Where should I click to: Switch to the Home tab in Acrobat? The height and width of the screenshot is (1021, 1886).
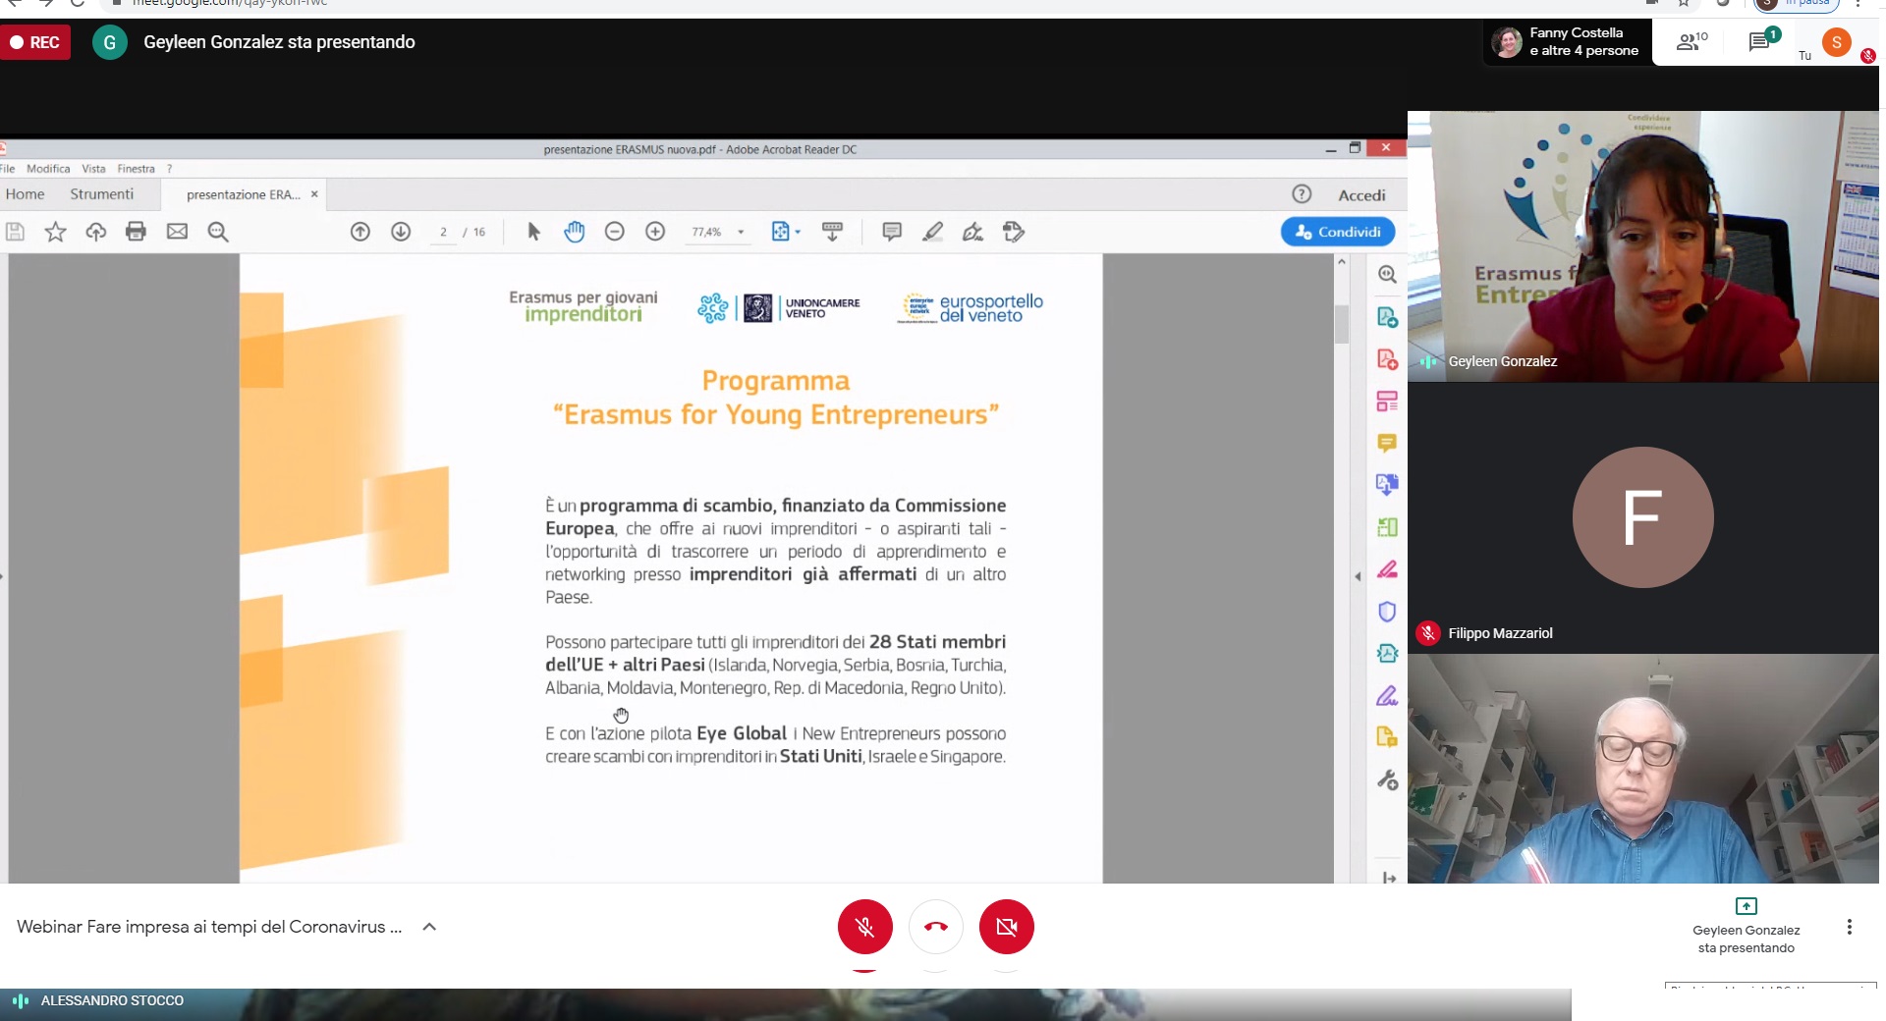[x=25, y=194]
